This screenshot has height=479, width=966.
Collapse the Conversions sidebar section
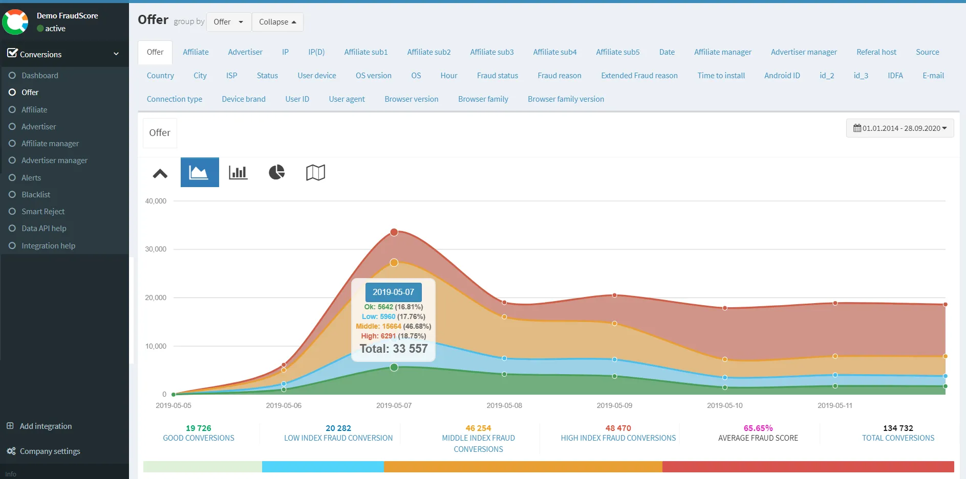point(116,54)
